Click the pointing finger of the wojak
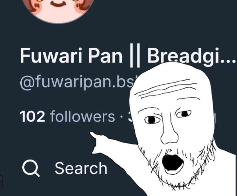 tap(95, 137)
